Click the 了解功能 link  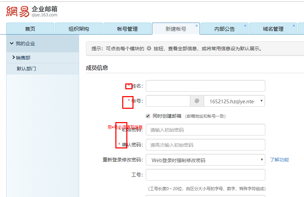click(279, 160)
